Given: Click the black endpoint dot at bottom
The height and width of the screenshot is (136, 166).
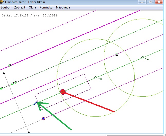Looking at the screenshot, I should coord(29,132).
